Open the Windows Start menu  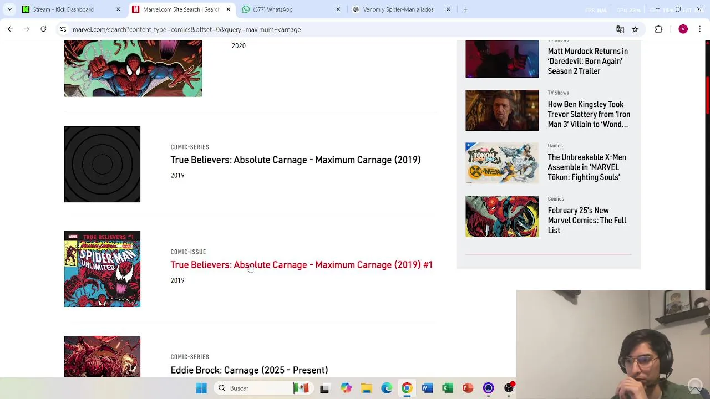[x=201, y=388]
